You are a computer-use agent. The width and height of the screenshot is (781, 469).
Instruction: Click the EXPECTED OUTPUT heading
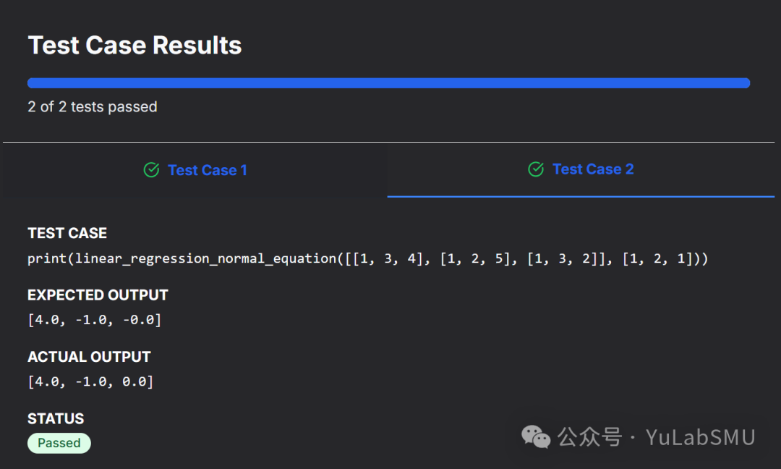tap(98, 295)
